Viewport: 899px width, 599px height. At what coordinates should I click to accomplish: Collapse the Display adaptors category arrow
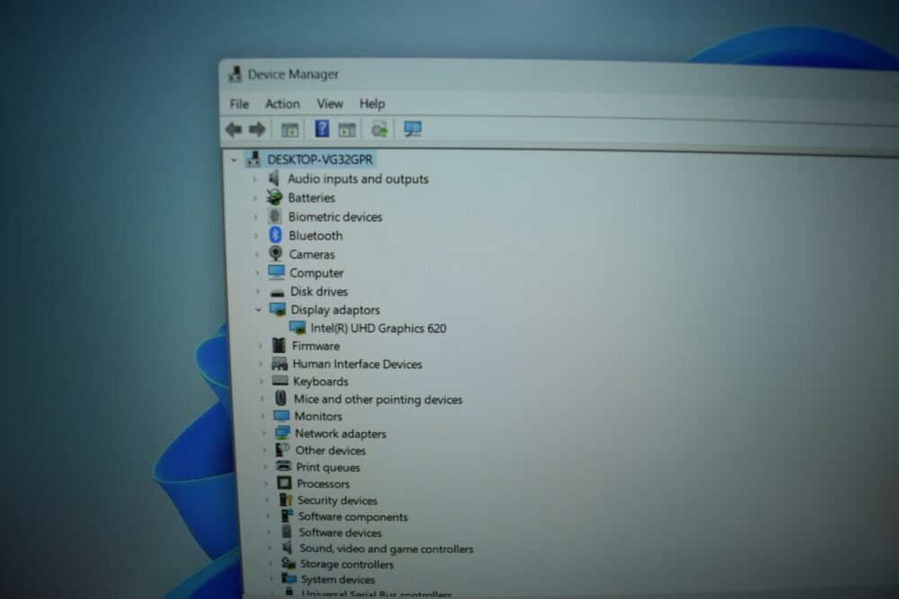pos(258,310)
